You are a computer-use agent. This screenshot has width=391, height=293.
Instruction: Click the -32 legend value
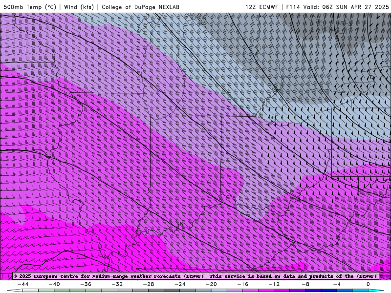pyautogui.click(x=117, y=284)
